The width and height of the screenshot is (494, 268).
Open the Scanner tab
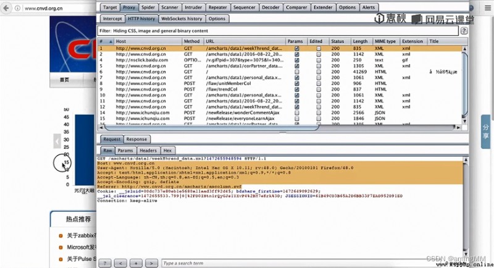click(170, 7)
